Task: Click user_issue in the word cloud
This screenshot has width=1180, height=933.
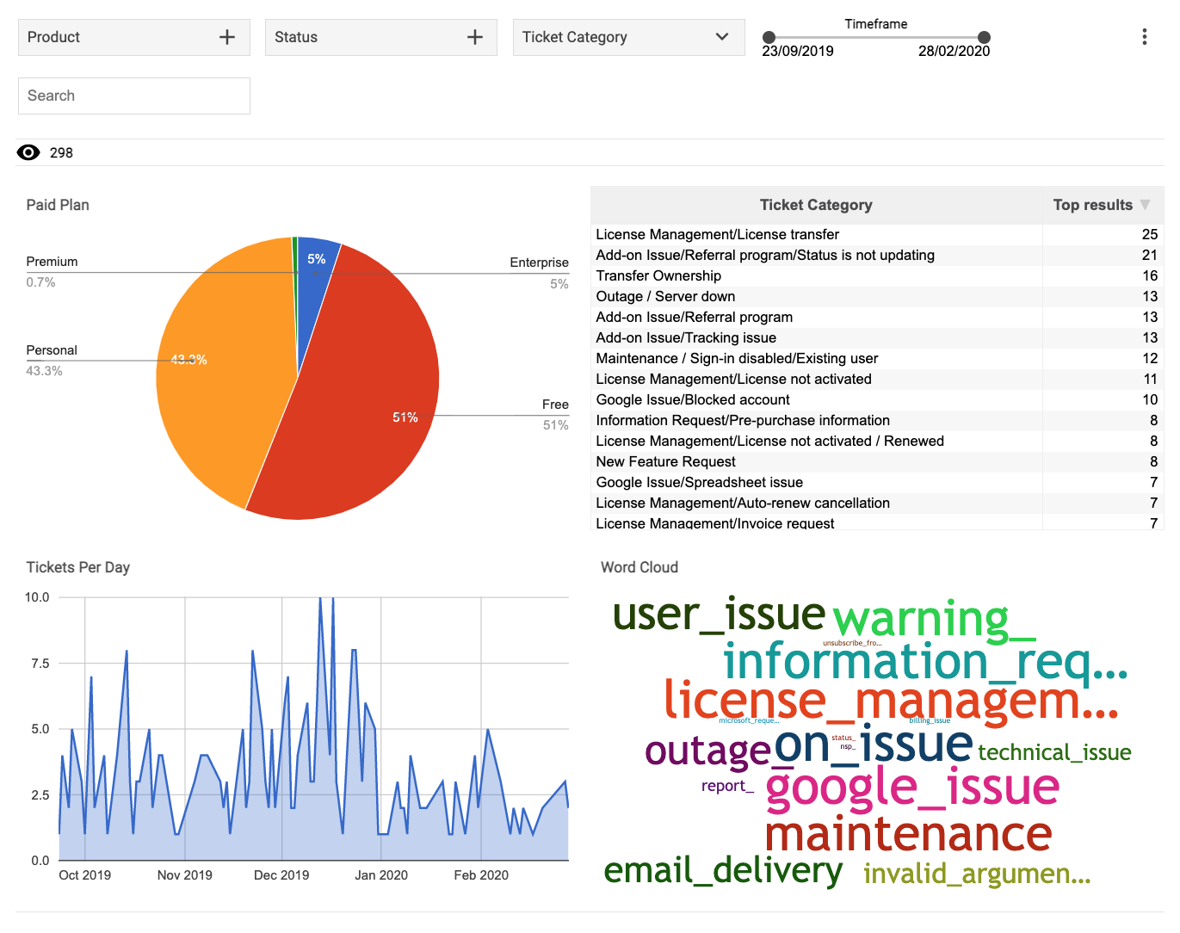Action: coord(719,615)
